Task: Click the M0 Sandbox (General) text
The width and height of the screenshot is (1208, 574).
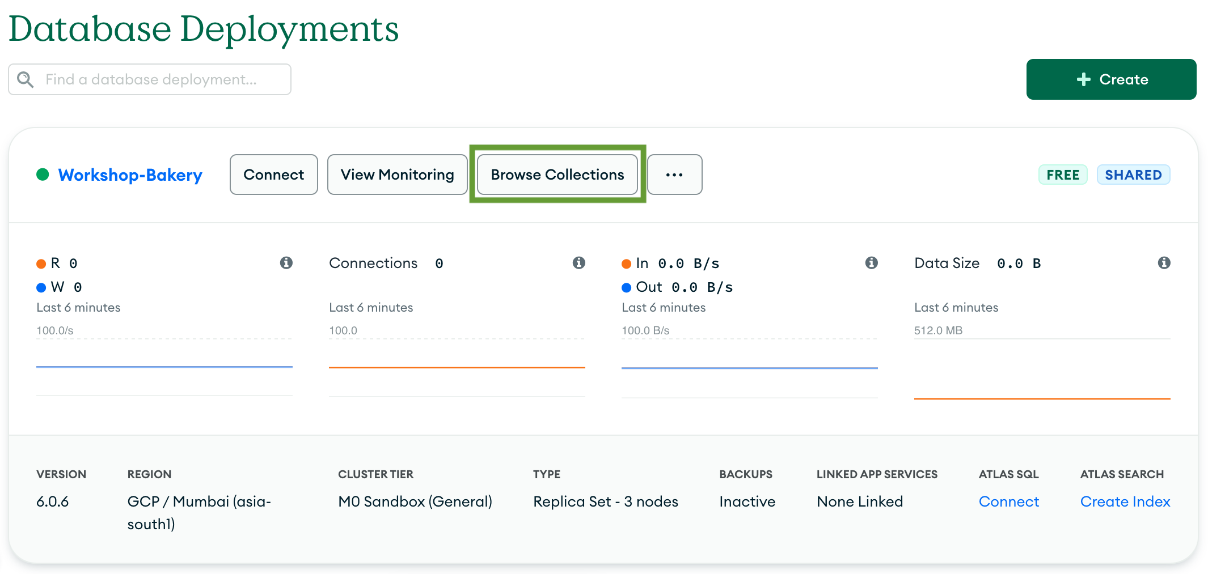Action: click(415, 501)
